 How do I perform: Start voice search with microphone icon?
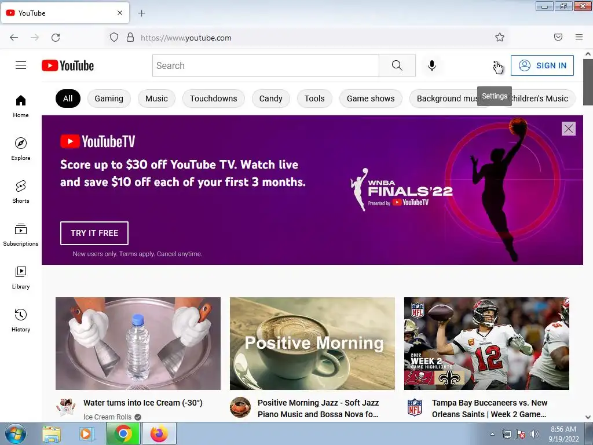(432, 65)
